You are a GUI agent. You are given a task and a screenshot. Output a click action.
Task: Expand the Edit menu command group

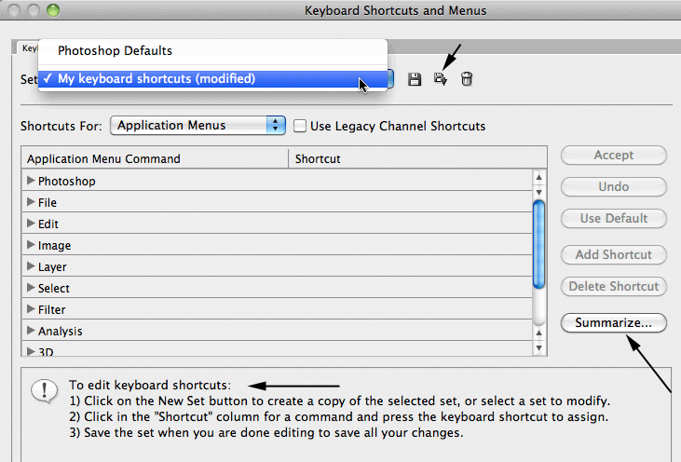(x=31, y=224)
